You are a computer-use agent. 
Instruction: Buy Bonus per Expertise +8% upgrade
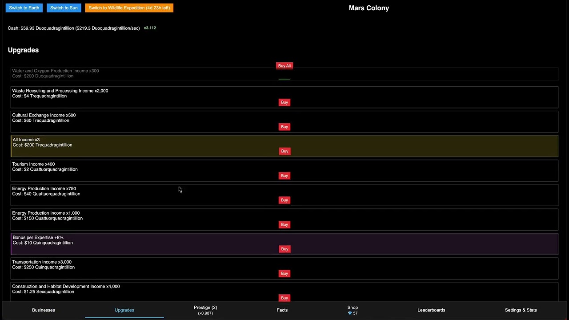(284, 249)
